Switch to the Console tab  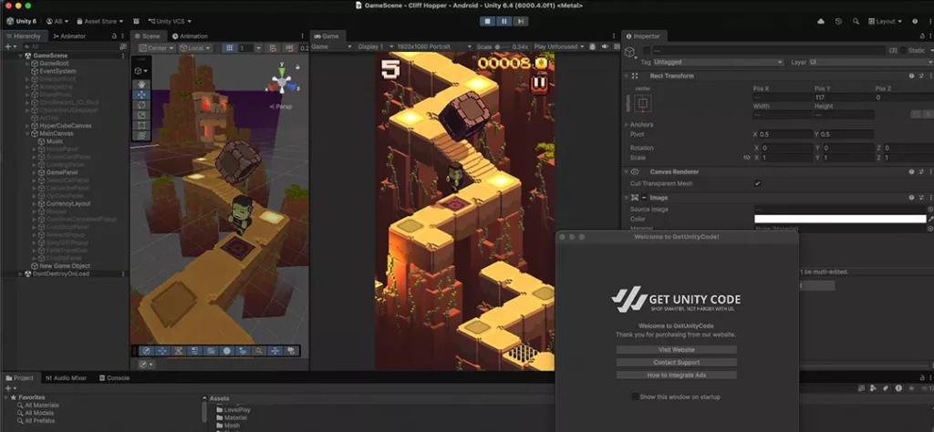(x=114, y=378)
